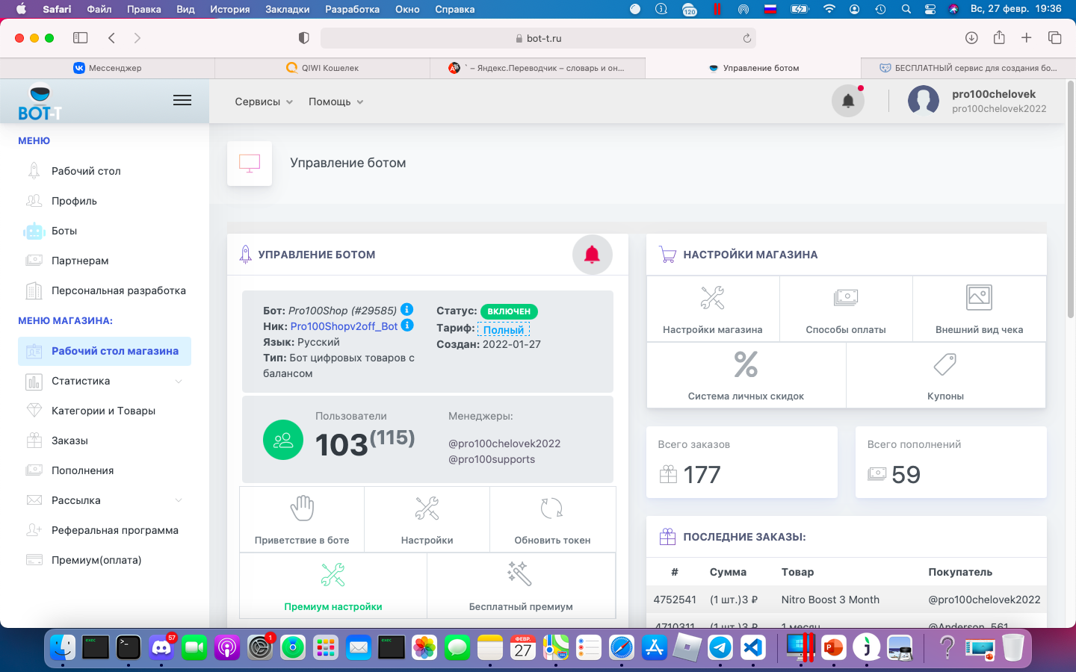The width and height of the screenshot is (1076, 672).
Task: Open the bot Настройки tools tile
Action: point(427,520)
